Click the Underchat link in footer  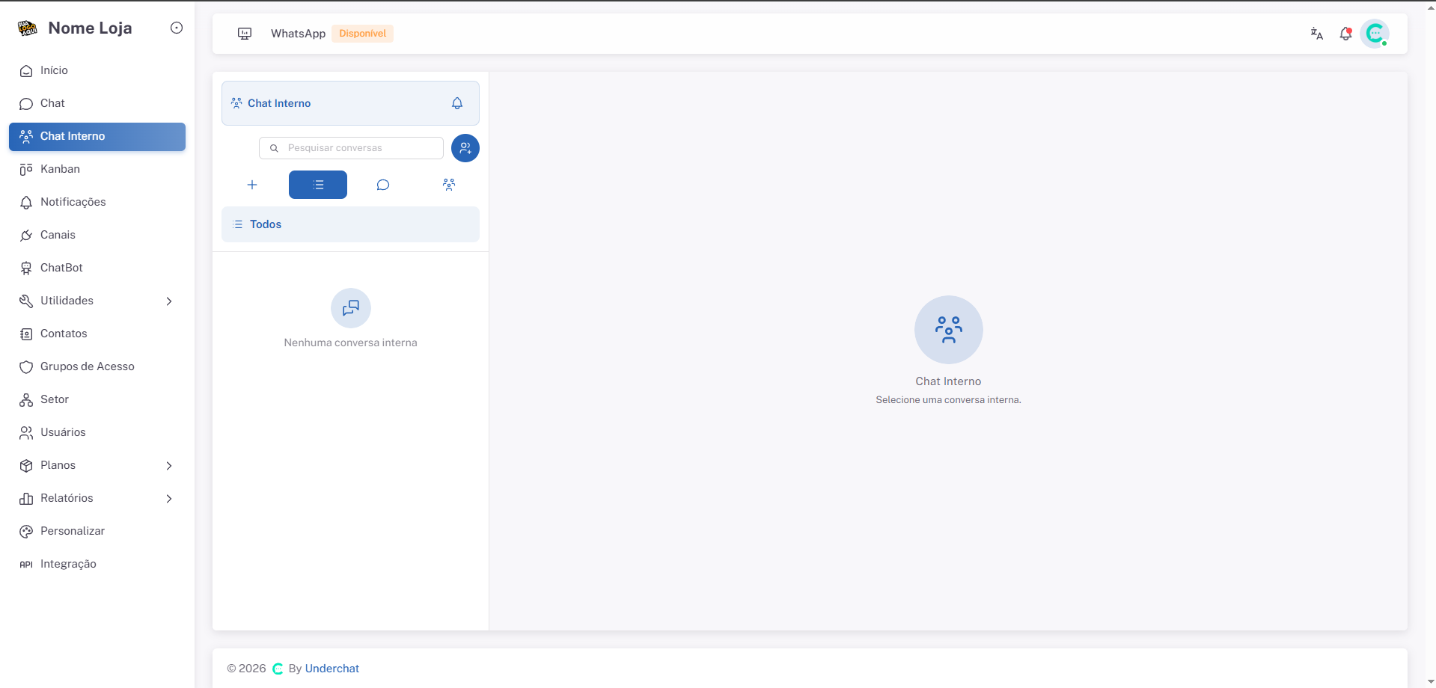tap(332, 669)
